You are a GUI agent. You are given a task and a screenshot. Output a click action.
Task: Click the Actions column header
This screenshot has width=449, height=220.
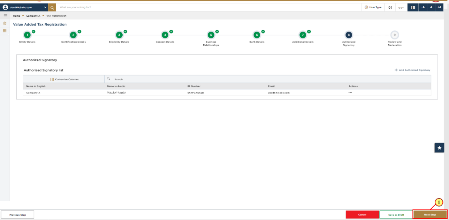point(353,86)
